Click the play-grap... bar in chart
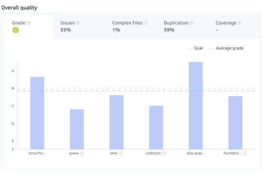Screen dimensions: 262x178 pos(196,106)
